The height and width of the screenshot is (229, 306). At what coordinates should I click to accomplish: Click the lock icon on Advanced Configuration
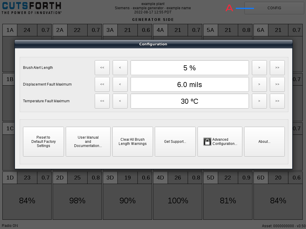(207, 142)
